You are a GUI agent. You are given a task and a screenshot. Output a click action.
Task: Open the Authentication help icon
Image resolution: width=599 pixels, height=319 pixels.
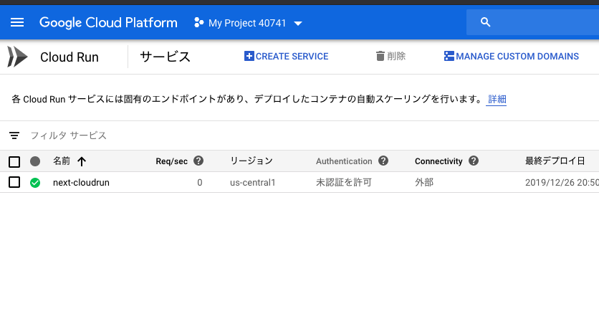click(x=383, y=161)
